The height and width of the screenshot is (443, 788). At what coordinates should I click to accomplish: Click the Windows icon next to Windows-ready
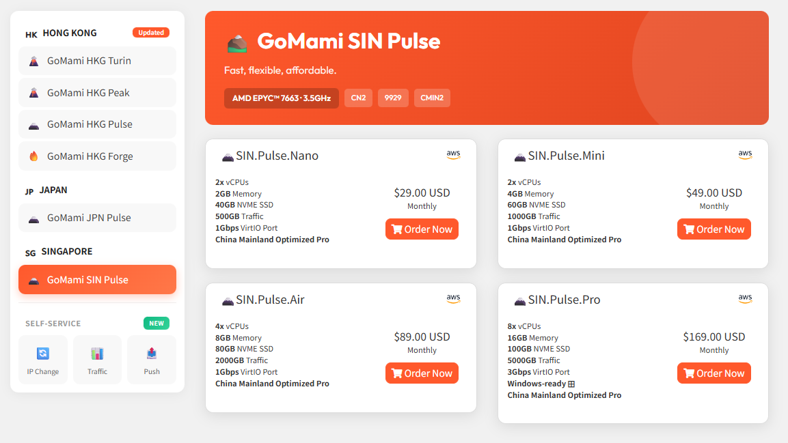tap(572, 384)
